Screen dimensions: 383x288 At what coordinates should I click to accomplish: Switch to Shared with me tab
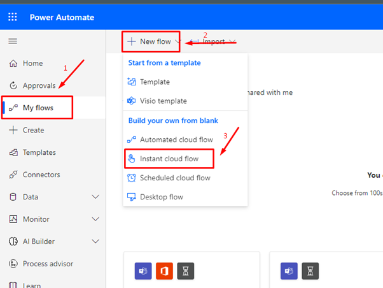(270, 92)
